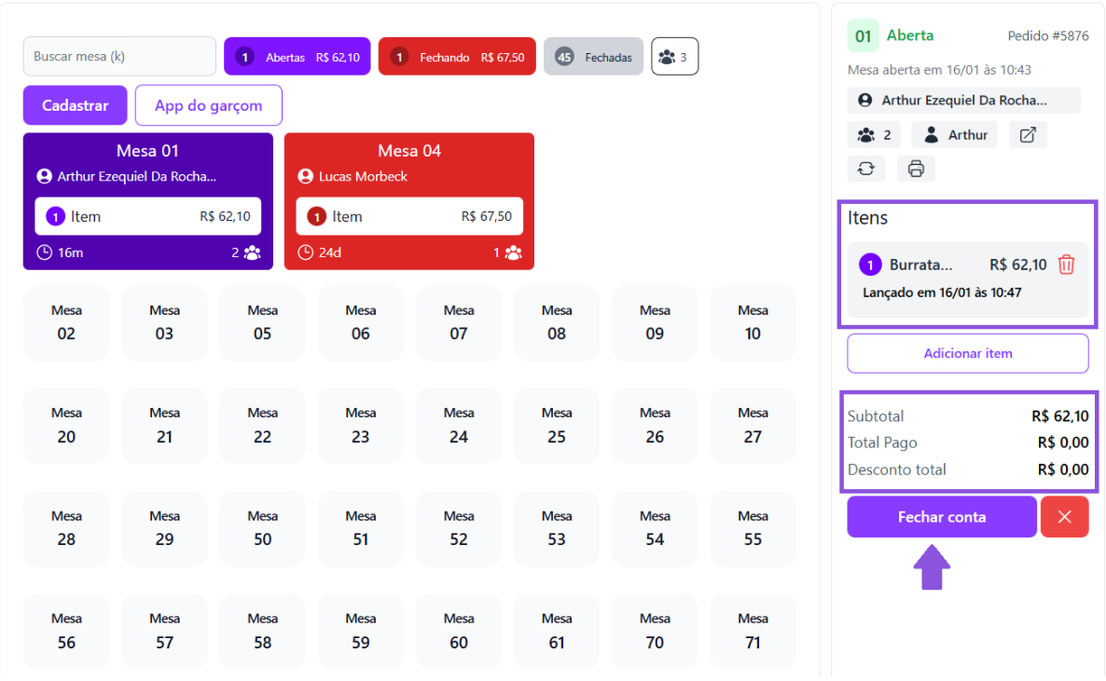
Task: Click the 2 people count chip
Action: tap(874, 135)
